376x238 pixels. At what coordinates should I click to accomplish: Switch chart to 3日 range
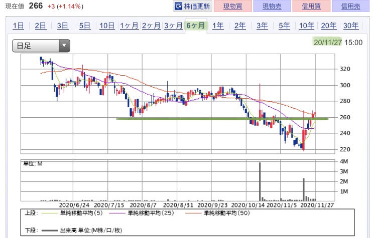tap(63, 26)
